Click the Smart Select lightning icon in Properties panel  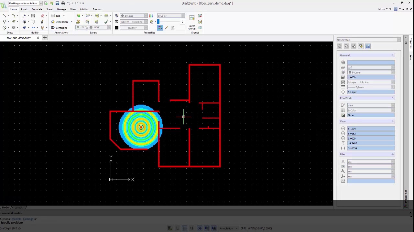point(361,46)
